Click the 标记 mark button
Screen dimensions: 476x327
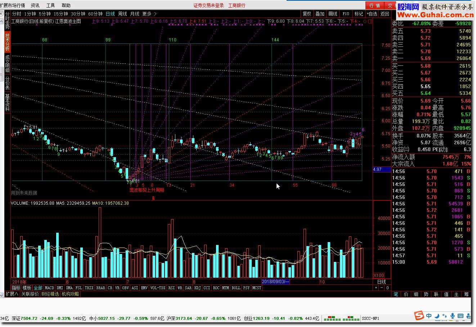[x=359, y=14]
